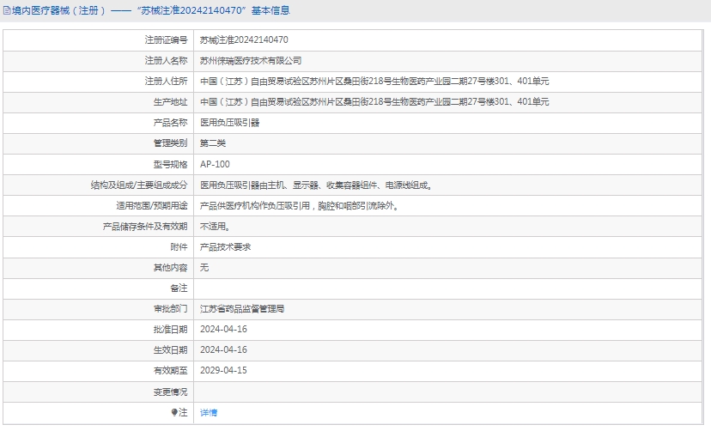Click the 变更情况 row label

(x=170, y=392)
